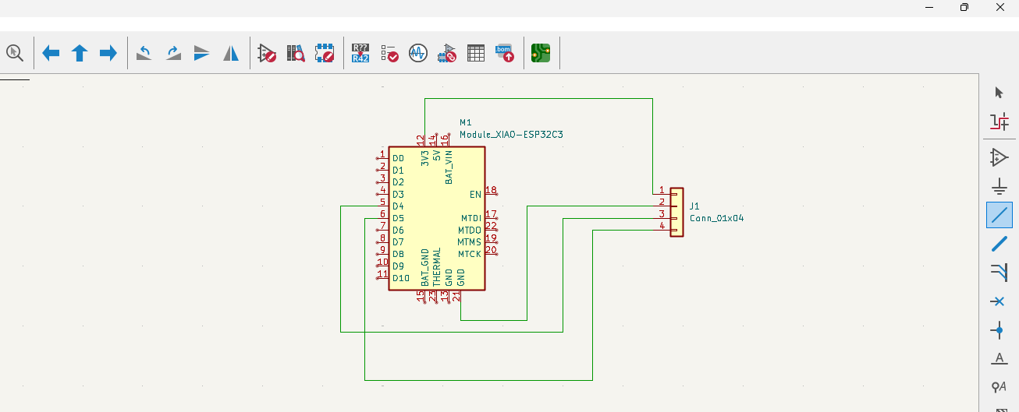
Task: Open the symbol library browser
Action: tap(296, 53)
